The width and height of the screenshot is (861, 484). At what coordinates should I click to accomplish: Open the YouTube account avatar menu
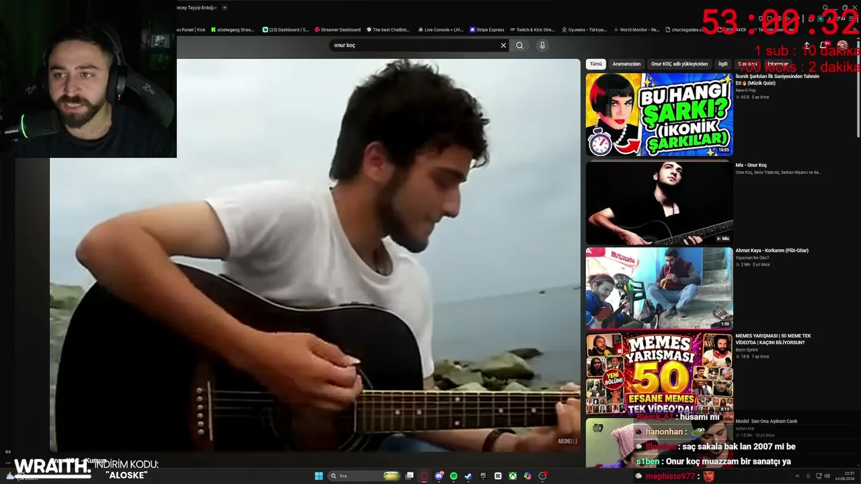click(842, 45)
